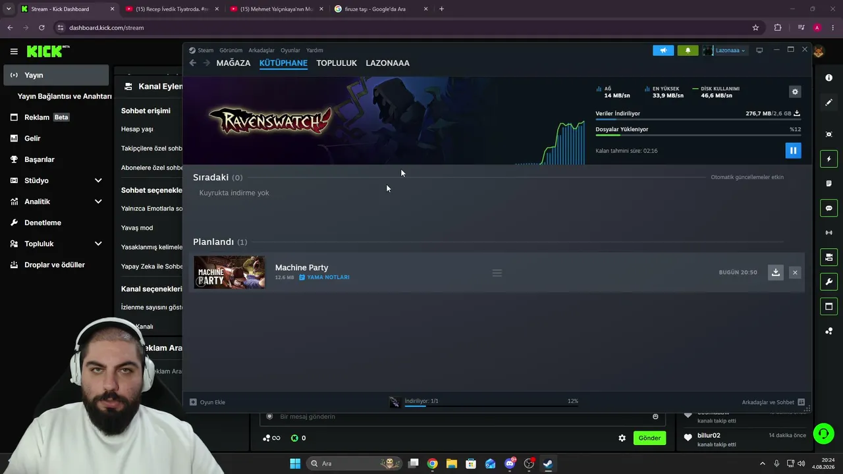Open Kick hamburger menu
The width and height of the screenshot is (843, 474).
(x=14, y=51)
